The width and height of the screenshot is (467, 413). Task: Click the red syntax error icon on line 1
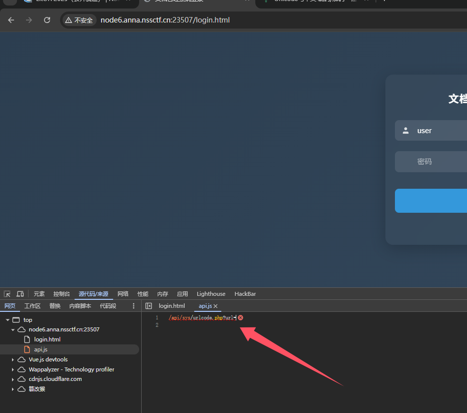click(241, 318)
